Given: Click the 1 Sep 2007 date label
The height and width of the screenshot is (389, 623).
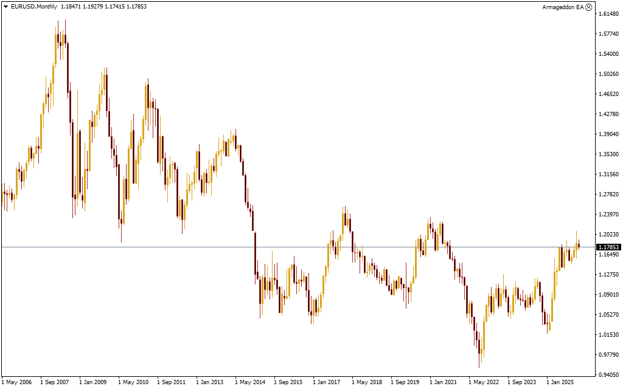Looking at the screenshot, I should [x=55, y=382].
